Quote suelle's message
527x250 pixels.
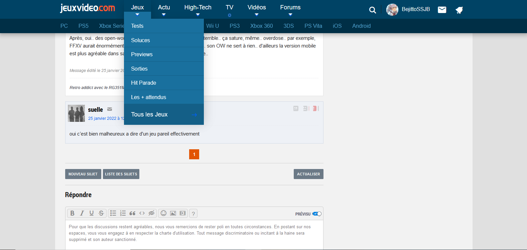296,108
